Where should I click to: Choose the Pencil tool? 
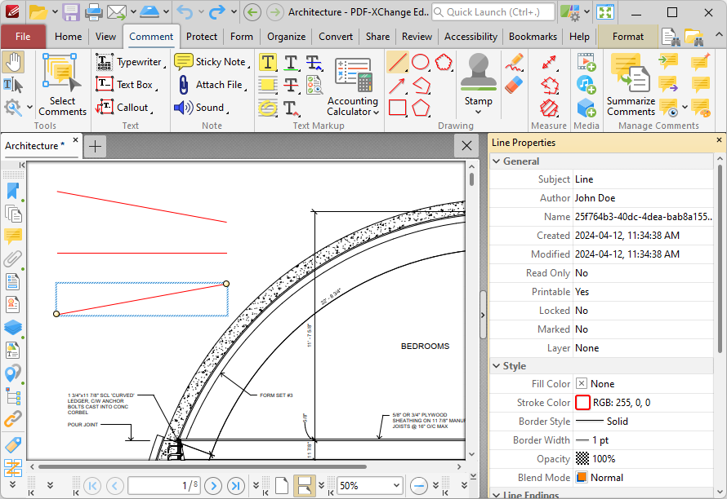click(x=515, y=63)
